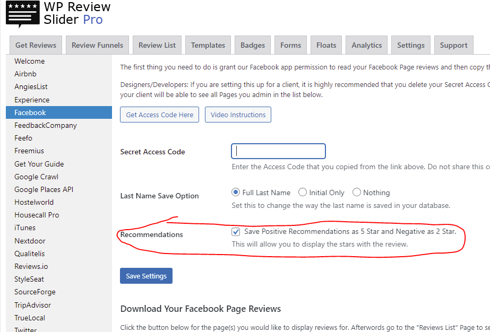Click the Secret Access Code label
Image resolution: width=490 pixels, height=332 pixels.
click(x=152, y=152)
